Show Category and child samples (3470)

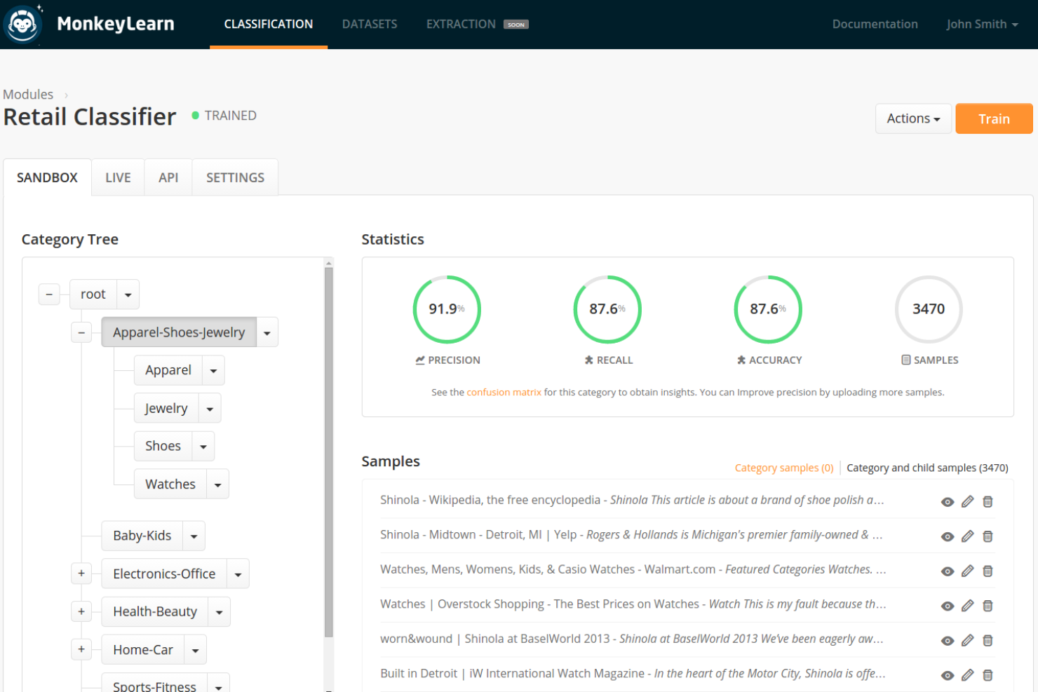coord(927,468)
